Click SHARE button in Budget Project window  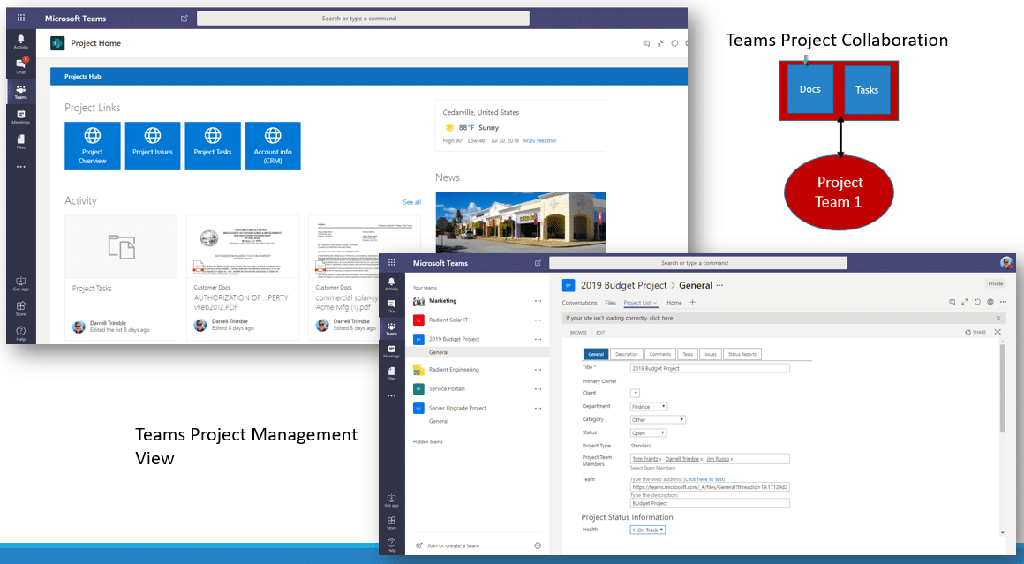(x=975, y=332)
